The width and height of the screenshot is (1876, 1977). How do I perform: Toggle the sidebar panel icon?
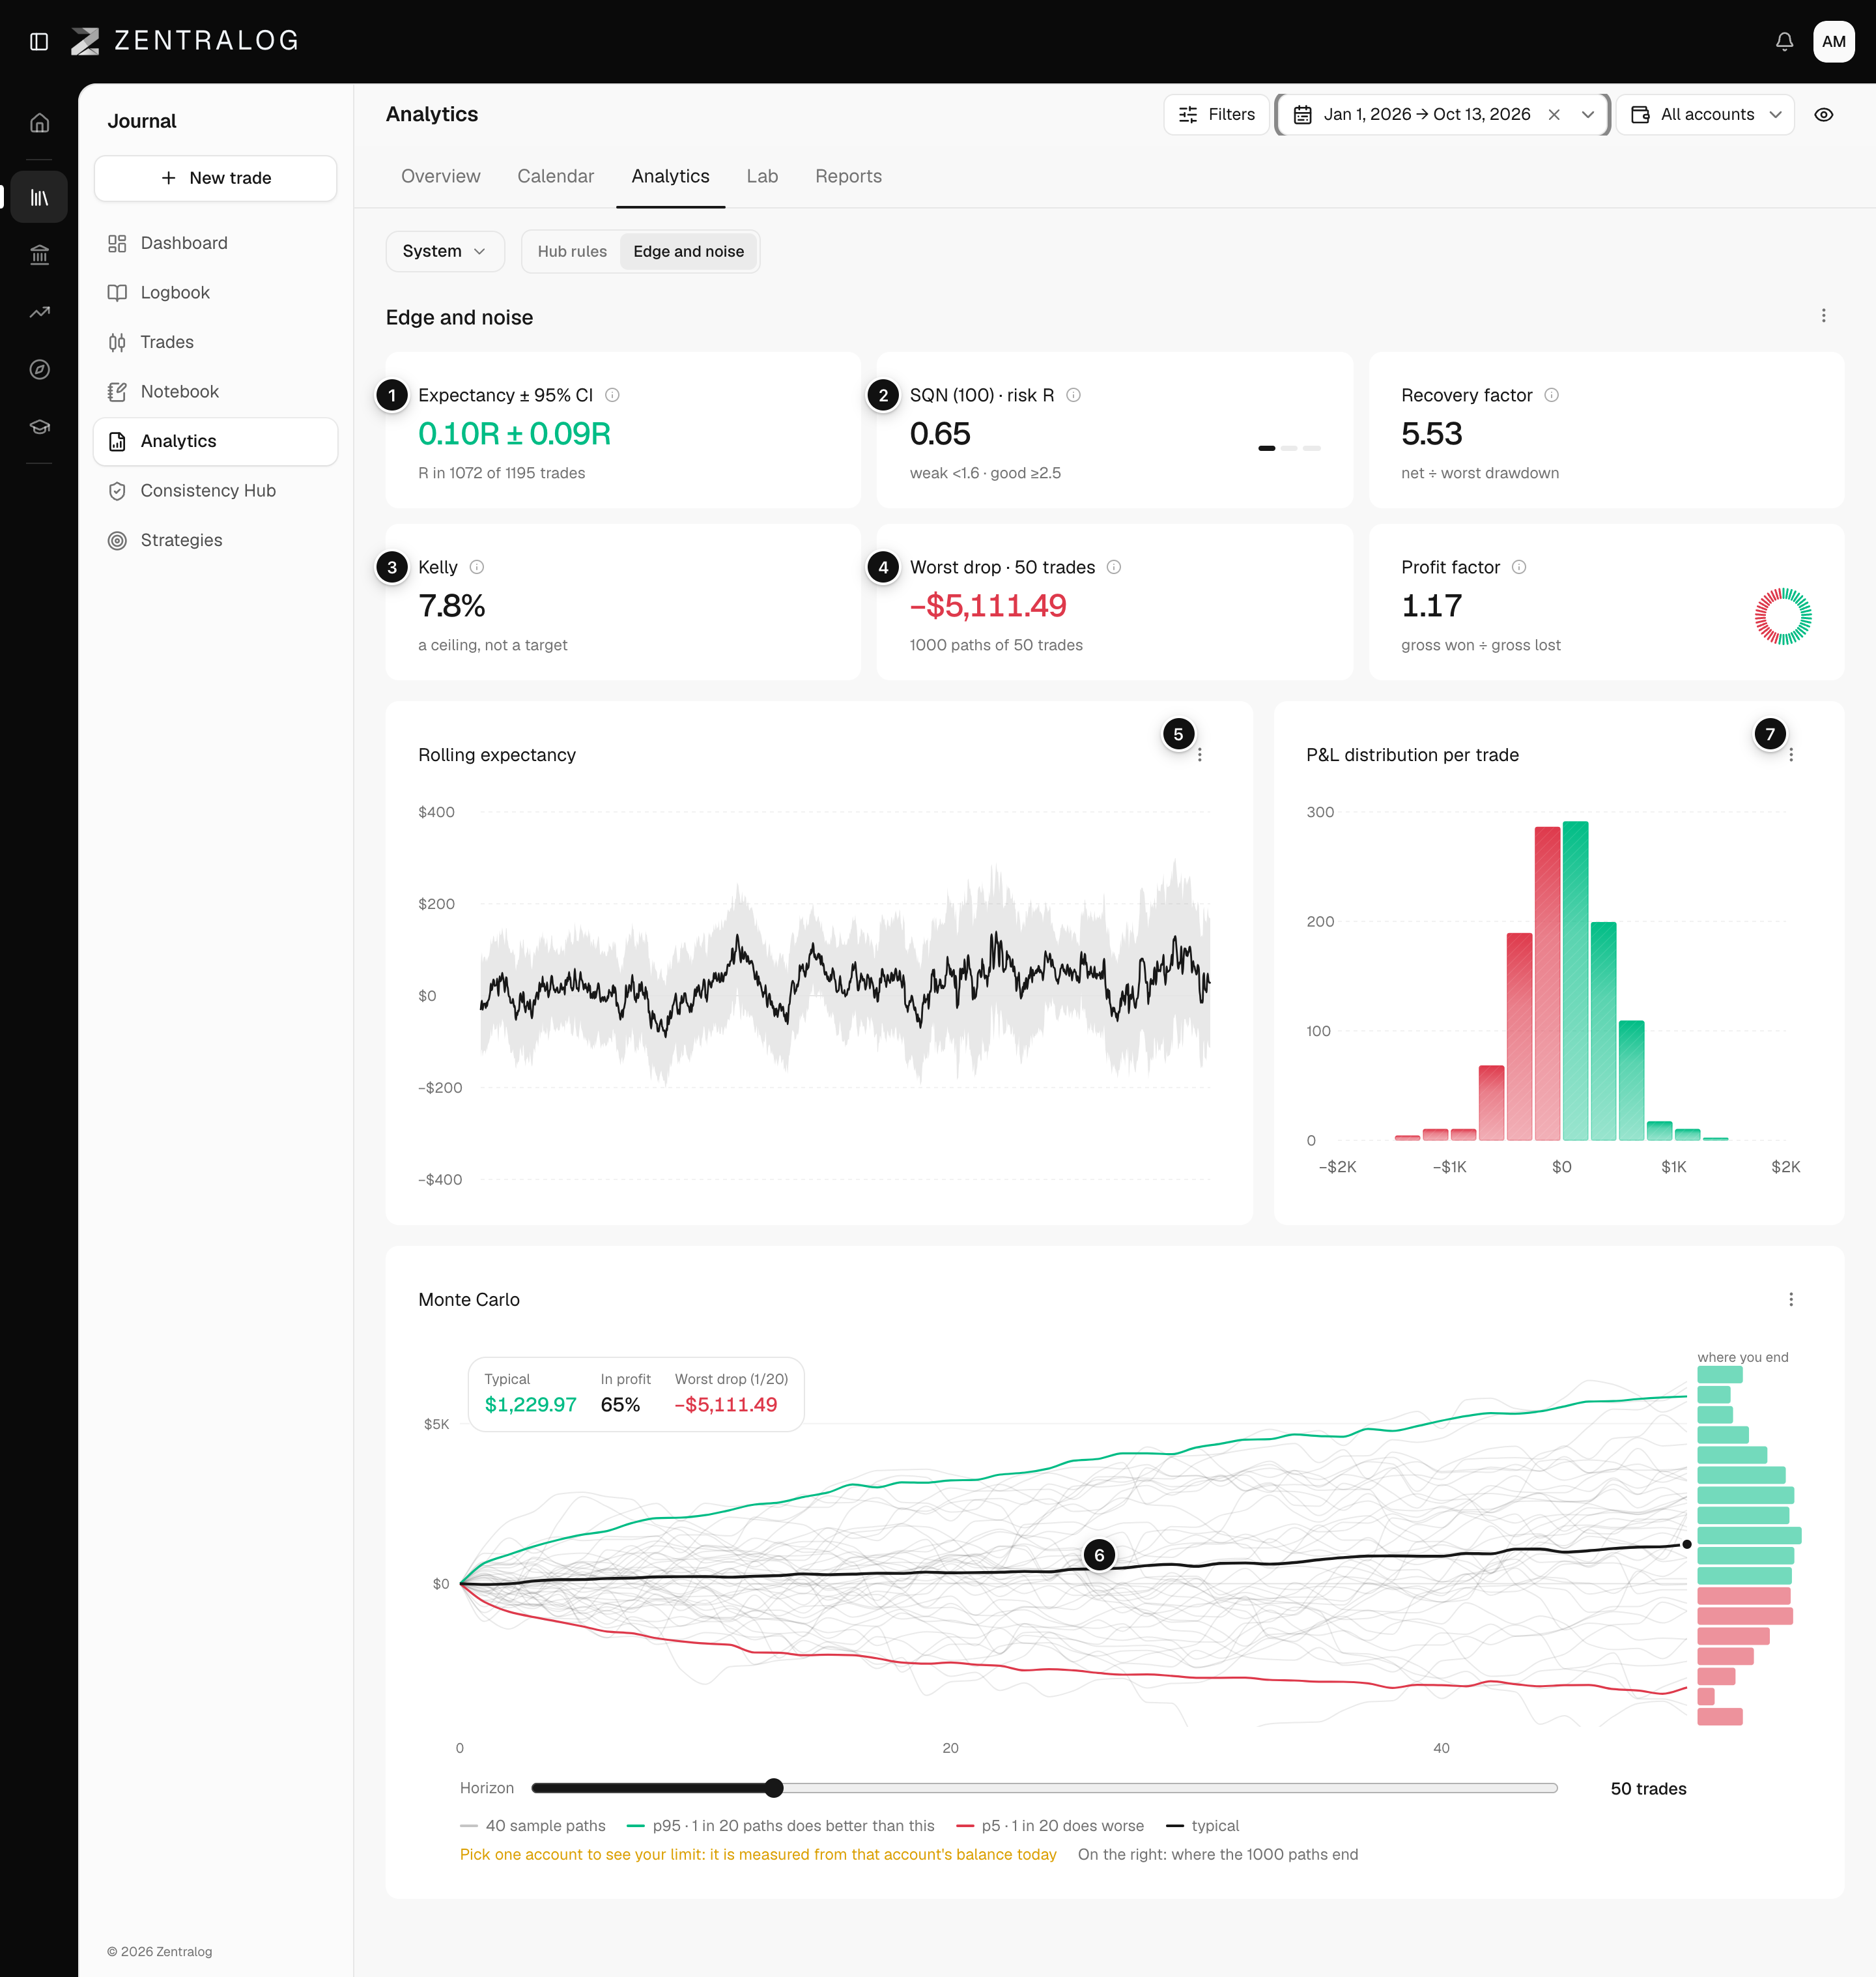click(39, 41)
